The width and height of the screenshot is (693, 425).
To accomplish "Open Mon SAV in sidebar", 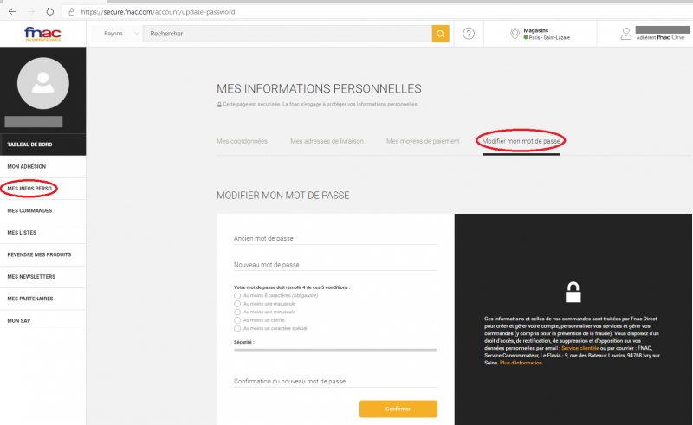I will (x=42, y=321).
